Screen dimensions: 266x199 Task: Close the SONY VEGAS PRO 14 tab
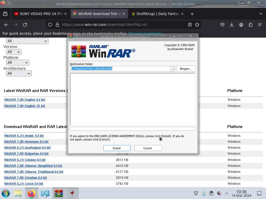pyautogui.click(x=65, y=14)
